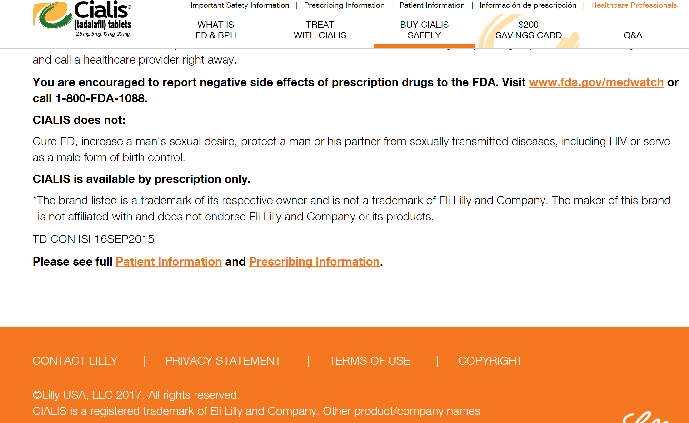
Task: Open the WHAT IS ED & BPH menu
Action: (x=215, y=30)
